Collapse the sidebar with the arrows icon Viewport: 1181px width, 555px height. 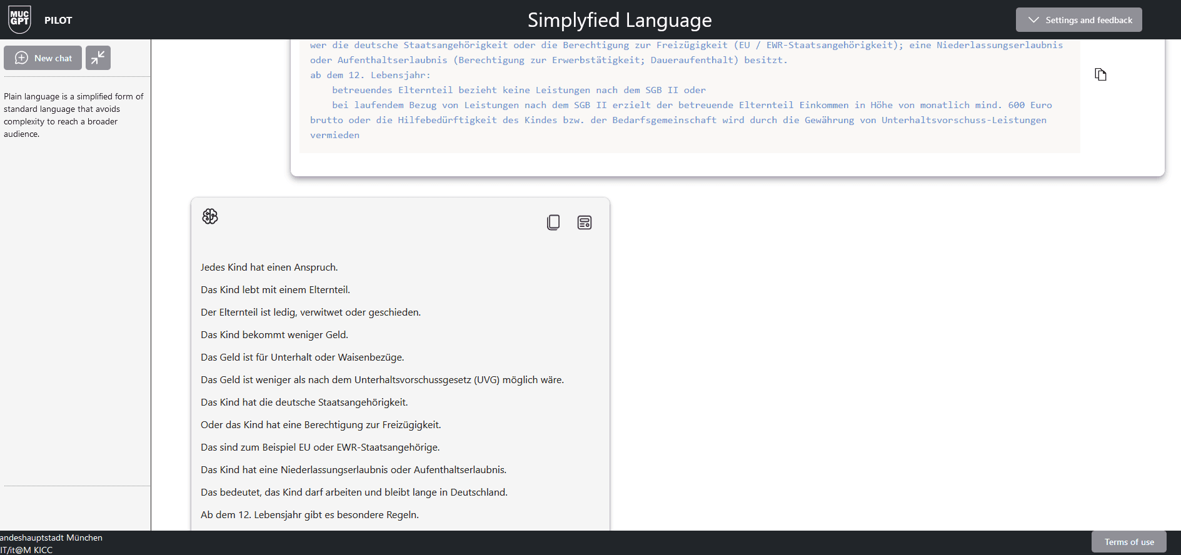tap(98, 58)
